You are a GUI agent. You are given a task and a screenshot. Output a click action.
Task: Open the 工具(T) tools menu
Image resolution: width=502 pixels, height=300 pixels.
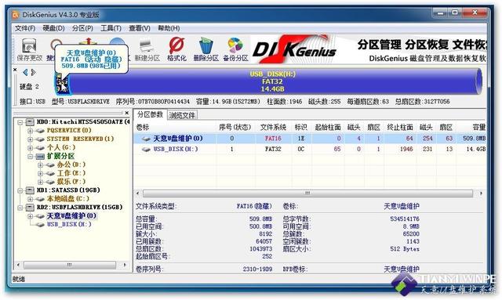[111, 28]
